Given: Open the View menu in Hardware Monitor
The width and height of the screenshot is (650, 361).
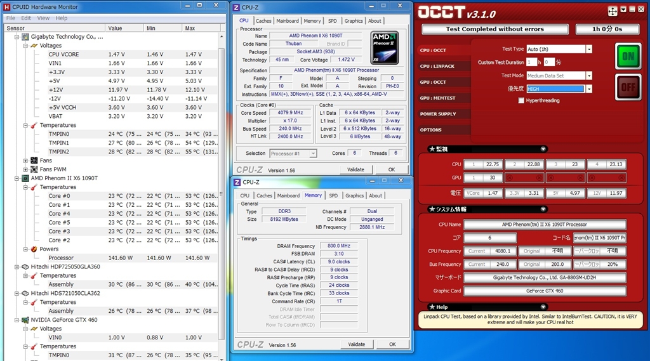Looking at the screenshot, I should pos(43,18).
